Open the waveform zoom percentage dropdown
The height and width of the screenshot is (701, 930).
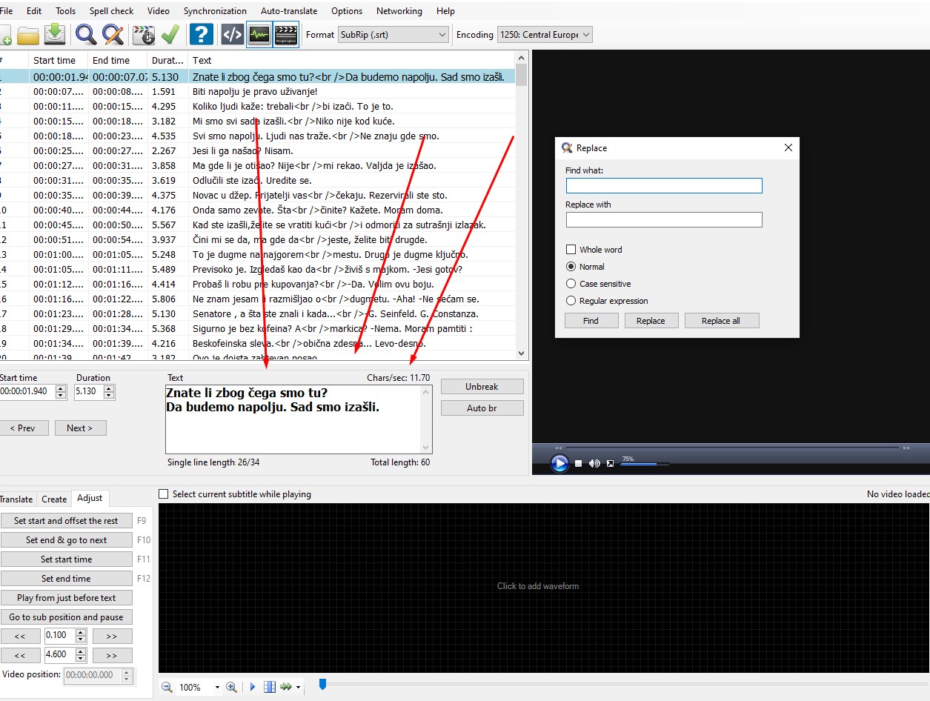point(218,687)
